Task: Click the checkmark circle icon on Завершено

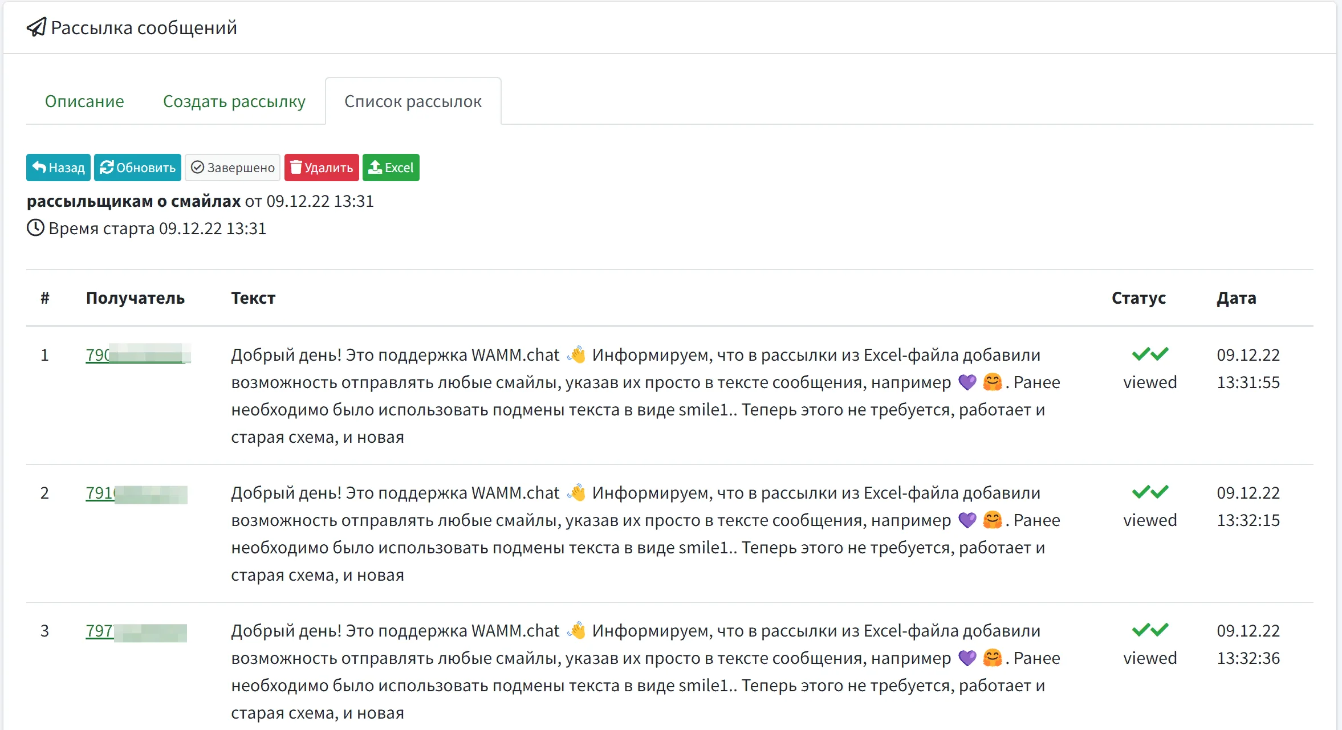Action: [x=197, y=167]
